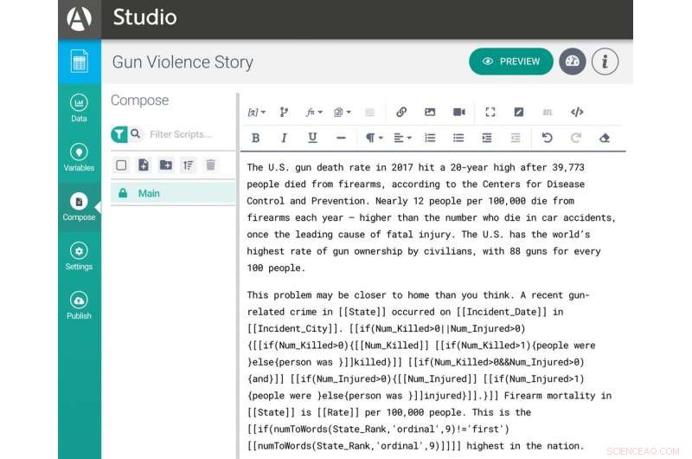The image size is (692, 459).
Task: Decrease paragraph indent
Action: 516,138
